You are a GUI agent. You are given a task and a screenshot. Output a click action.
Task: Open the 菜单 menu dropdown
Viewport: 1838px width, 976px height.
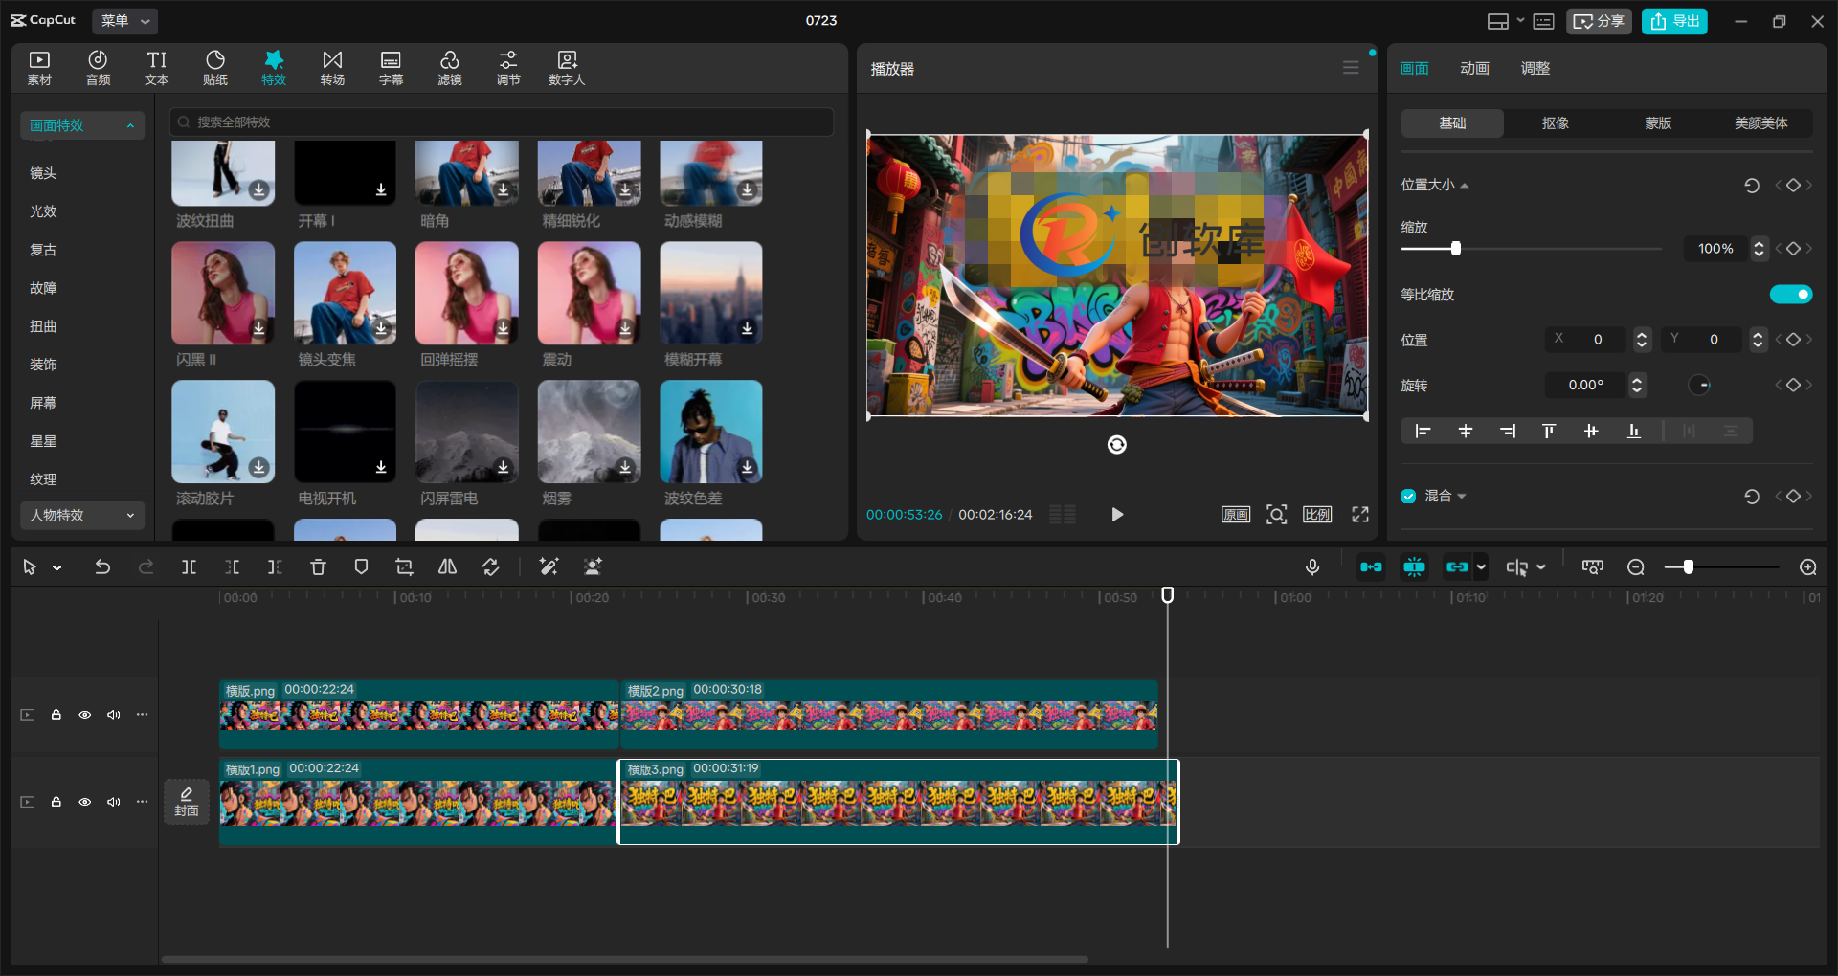125,21
